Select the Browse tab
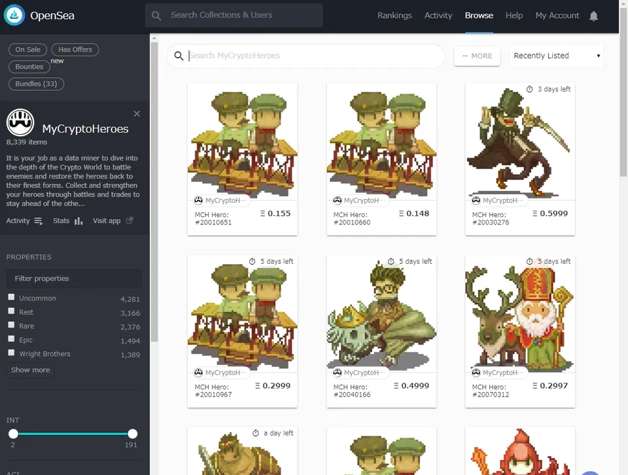This screenshot has height=475, width=628. click(x=479, y=16)
